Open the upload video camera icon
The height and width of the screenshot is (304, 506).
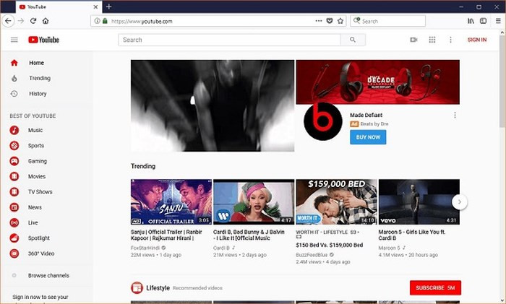tap(413, 40)
